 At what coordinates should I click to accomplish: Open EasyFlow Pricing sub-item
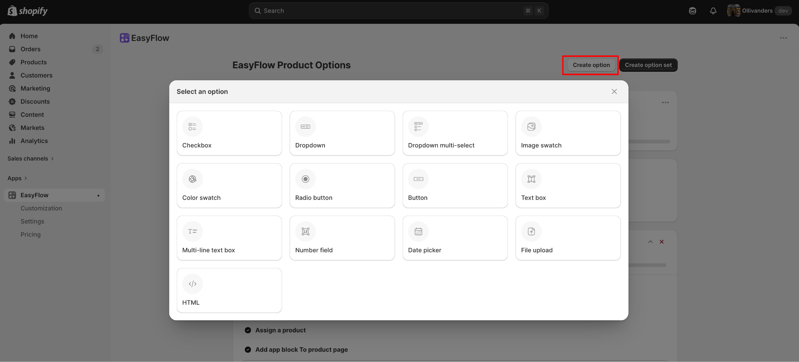[30, 235]
